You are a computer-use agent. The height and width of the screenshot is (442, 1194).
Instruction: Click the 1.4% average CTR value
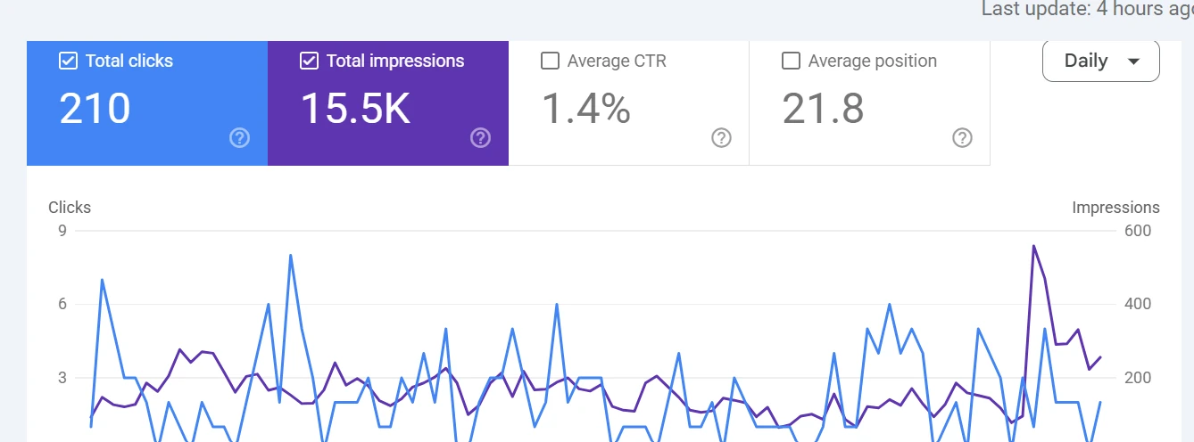[586, 109]
